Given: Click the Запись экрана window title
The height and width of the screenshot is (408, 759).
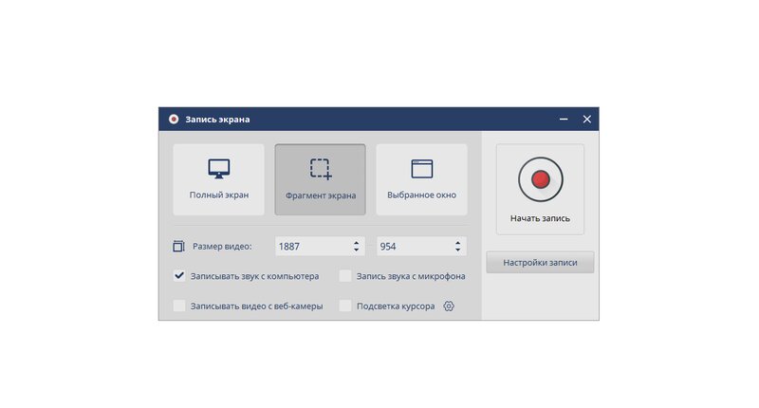Looking at the screenshot, I should click(x=217, y=119).
